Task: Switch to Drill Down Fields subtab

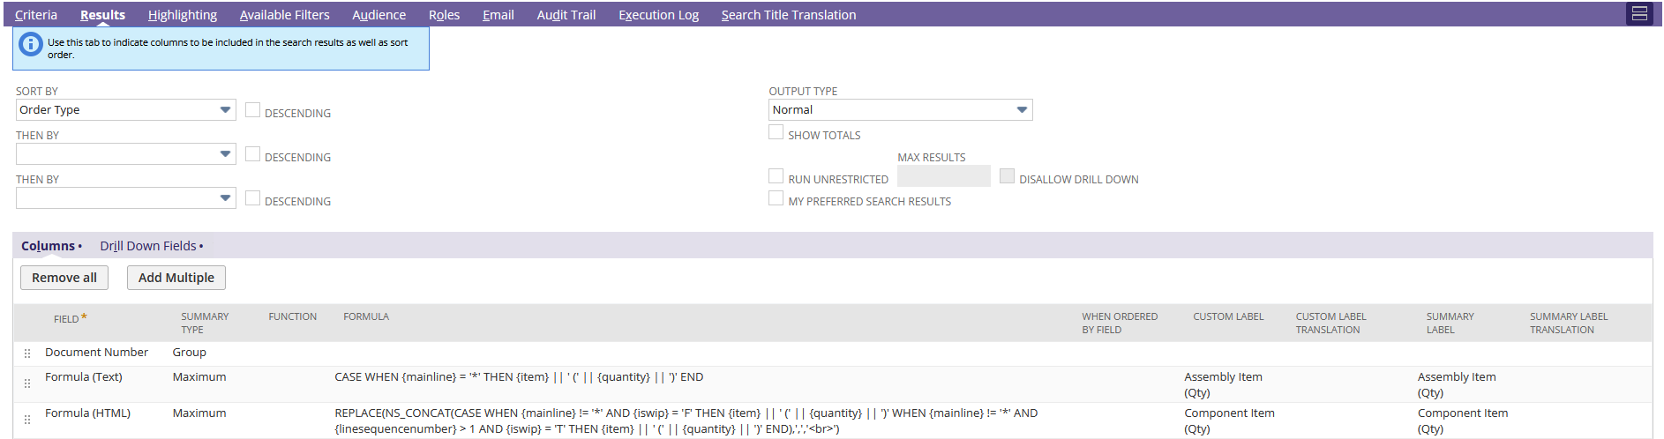Action: [148, 246]
